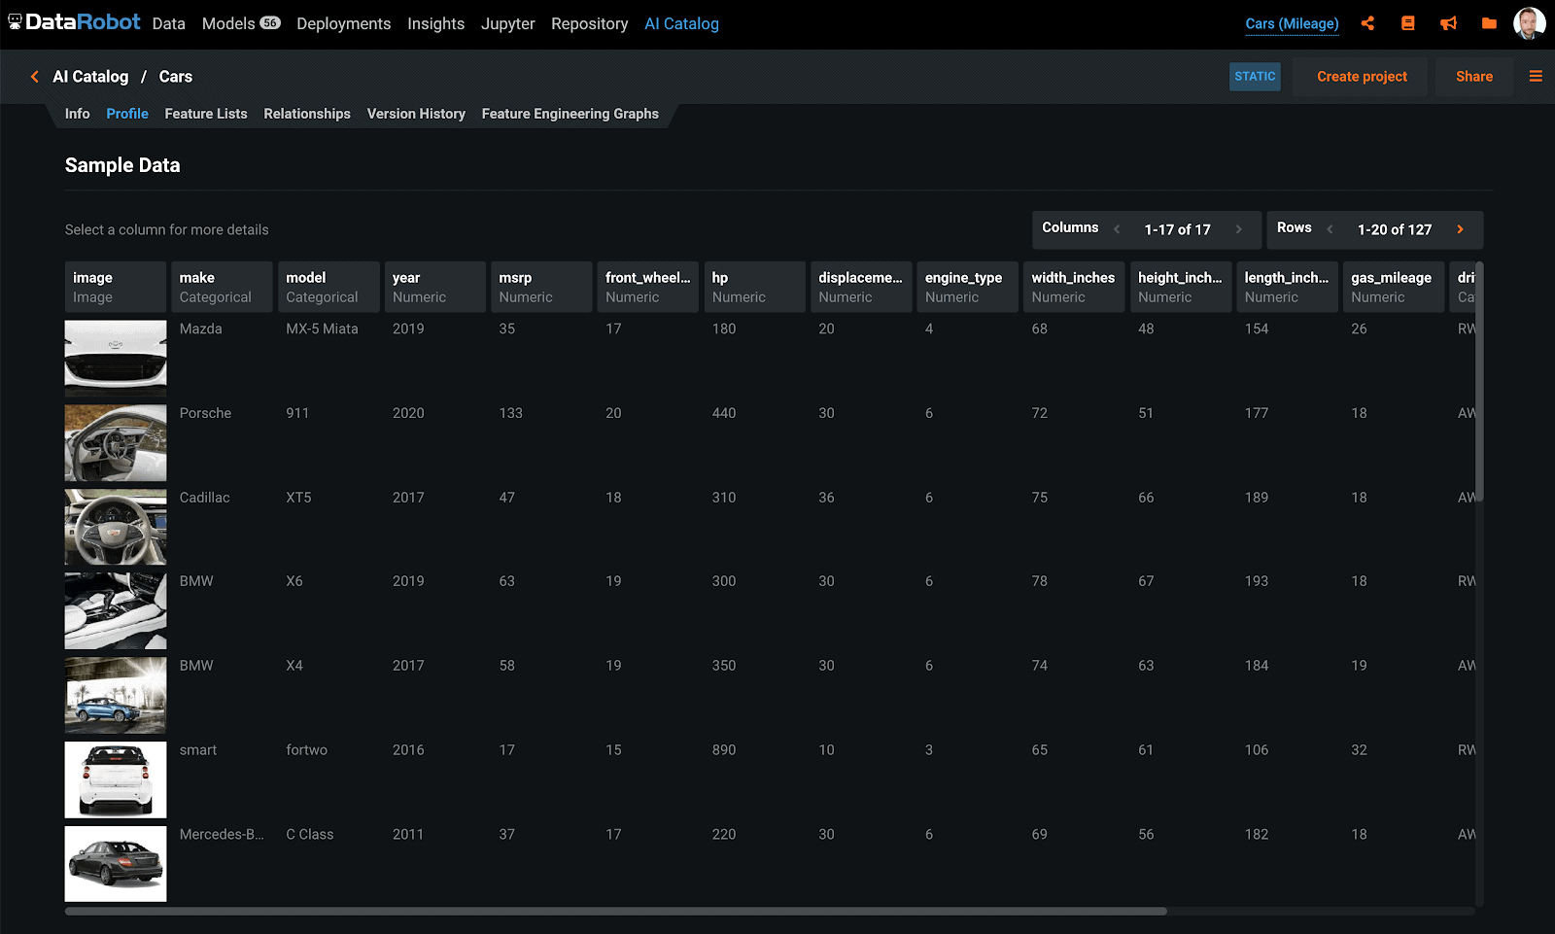Image resolution: width=1555 pixels, height=934 pixels.
Task: Click the DataRobot logo
Action: (74, 22)
